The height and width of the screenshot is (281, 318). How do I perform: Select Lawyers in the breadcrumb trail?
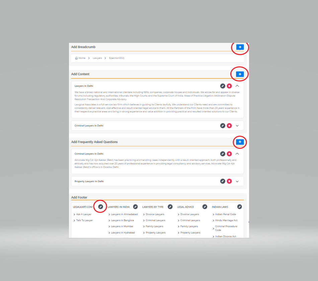click(97, 58)
